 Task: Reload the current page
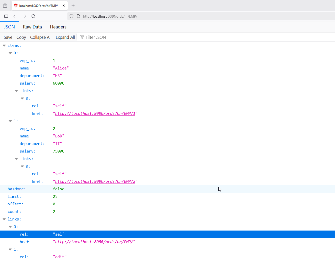33,16
